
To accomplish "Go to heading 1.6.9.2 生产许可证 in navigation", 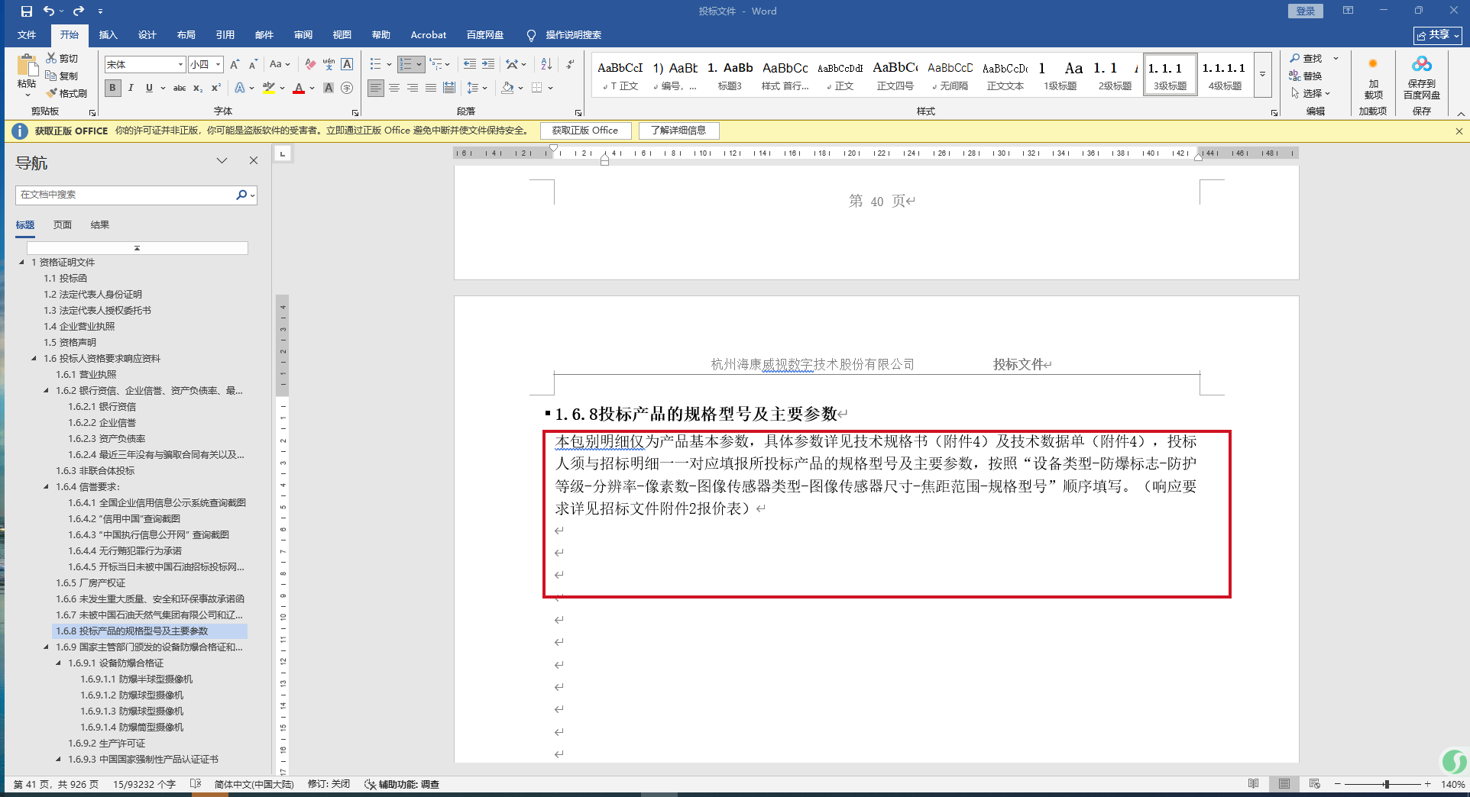I will [x=107, y=744].
